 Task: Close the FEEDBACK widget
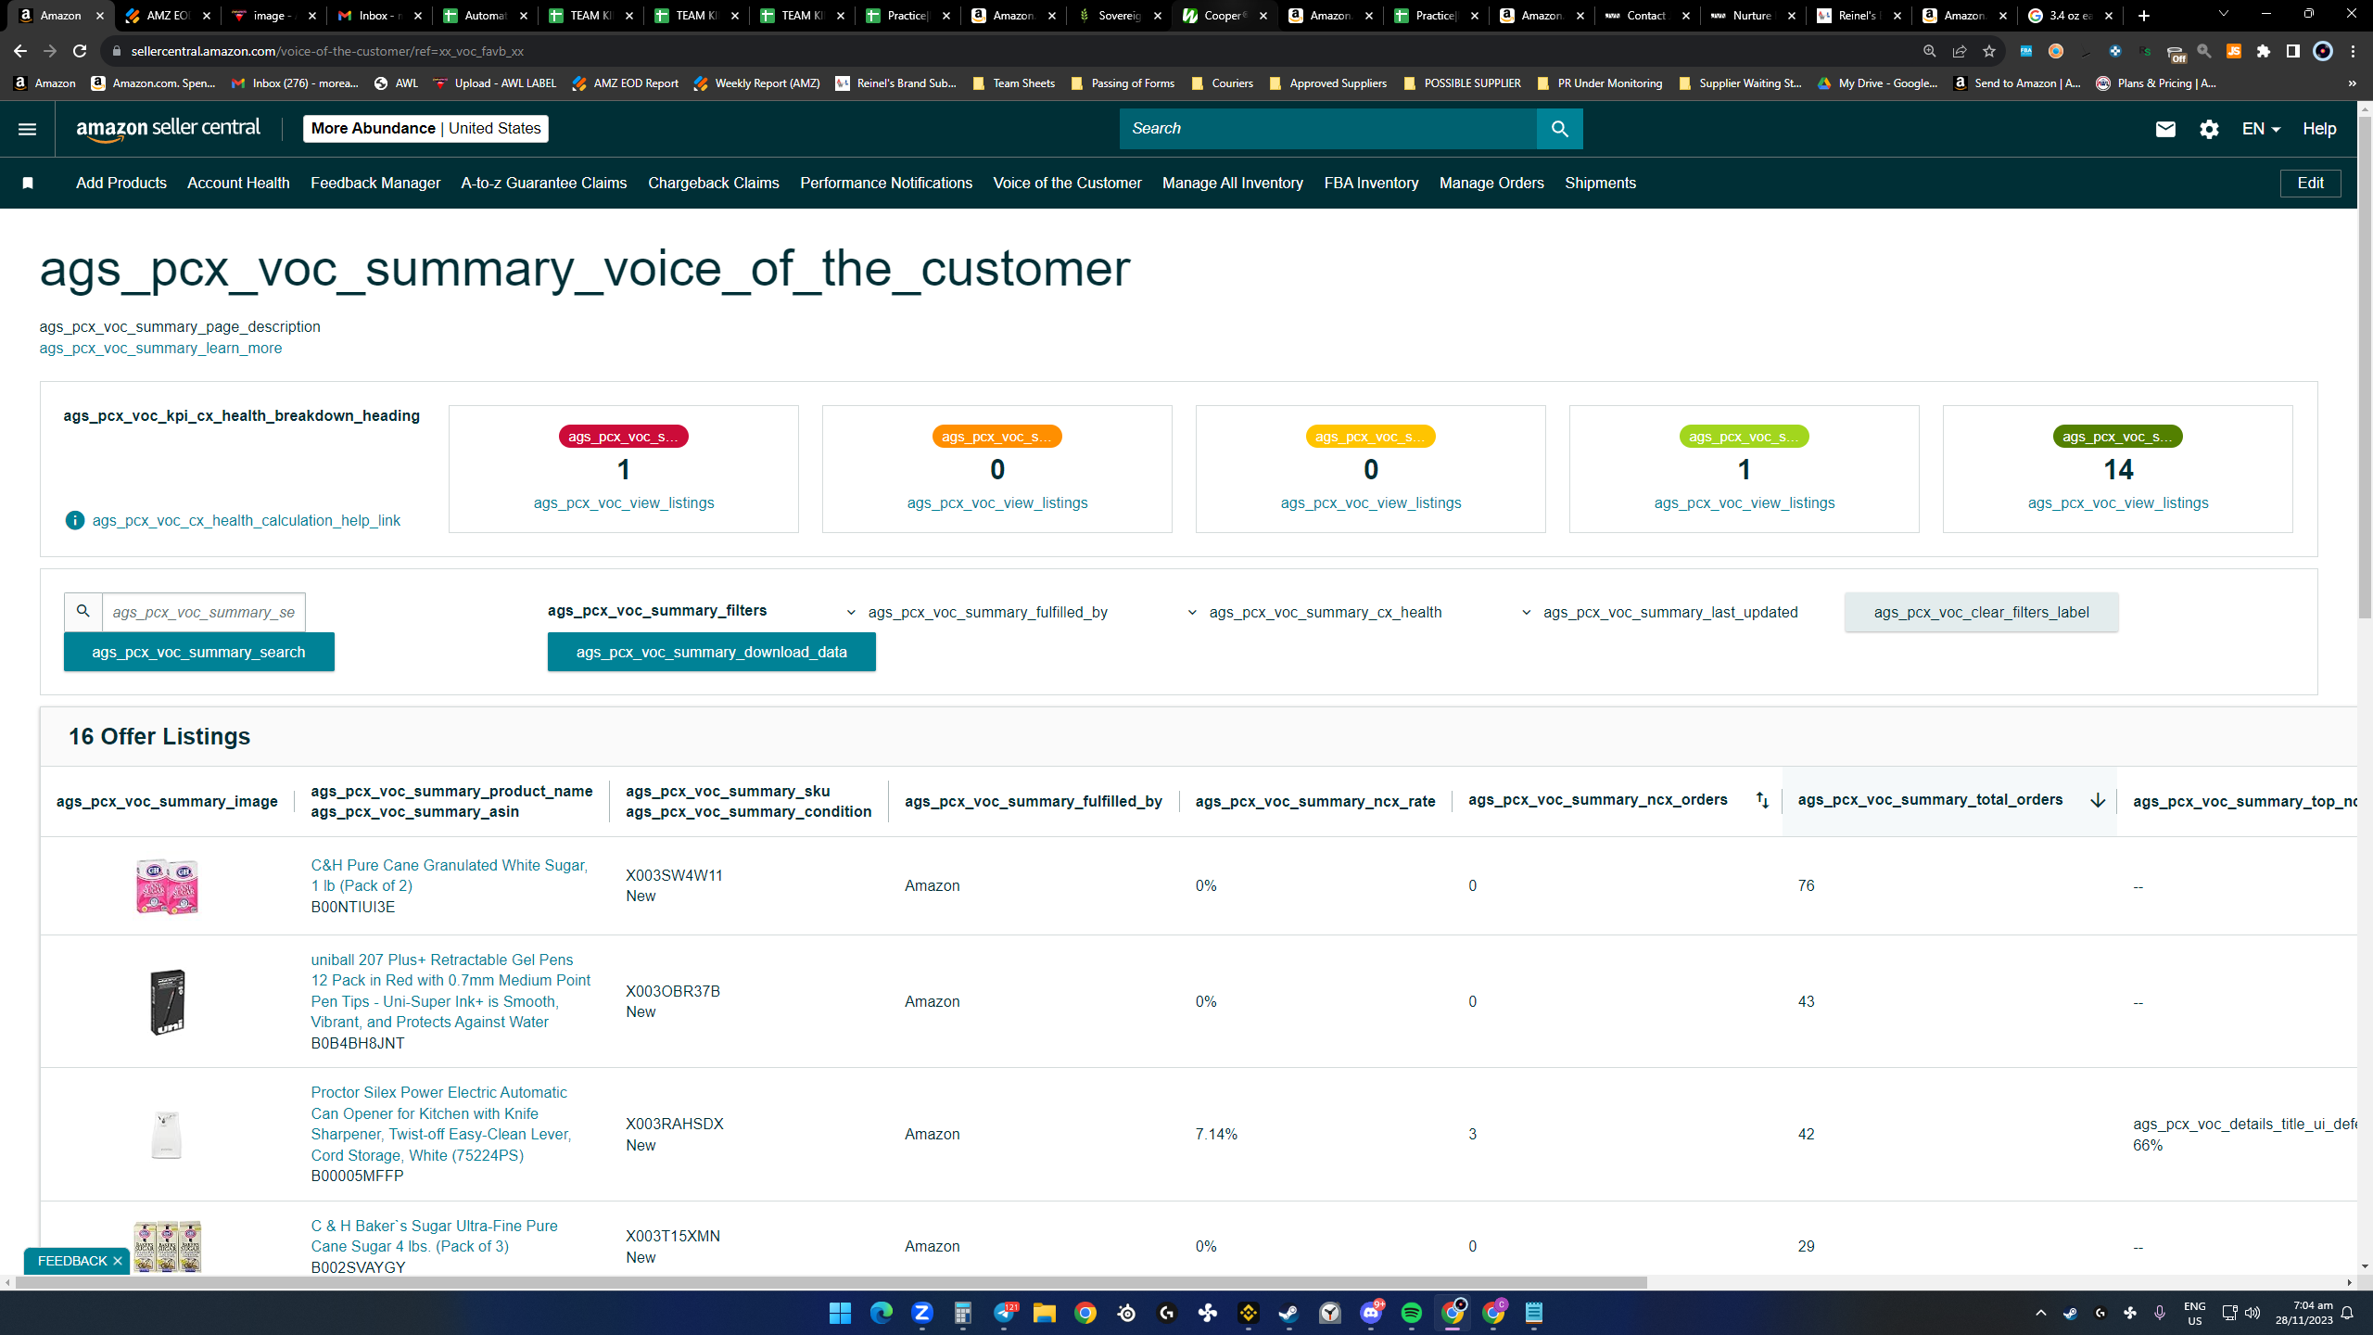click(117, 1261)
